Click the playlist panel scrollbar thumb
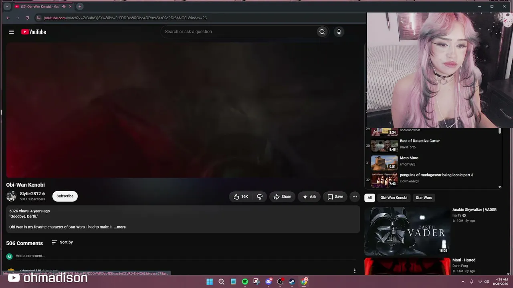Image resolution: width=513 pixels, height=288 pixels. click(x=500, y=131)
